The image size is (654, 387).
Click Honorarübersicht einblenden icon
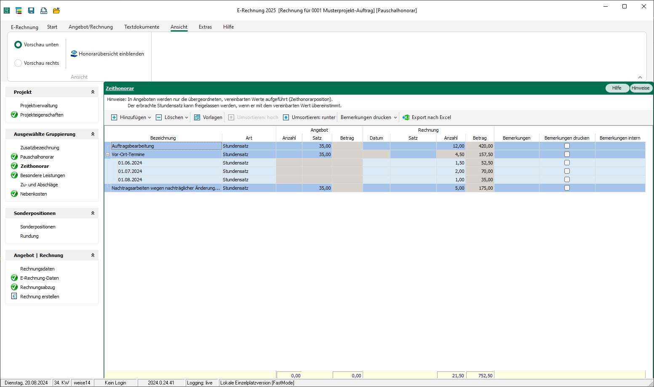pyautogui.click(x=74, y=54)
